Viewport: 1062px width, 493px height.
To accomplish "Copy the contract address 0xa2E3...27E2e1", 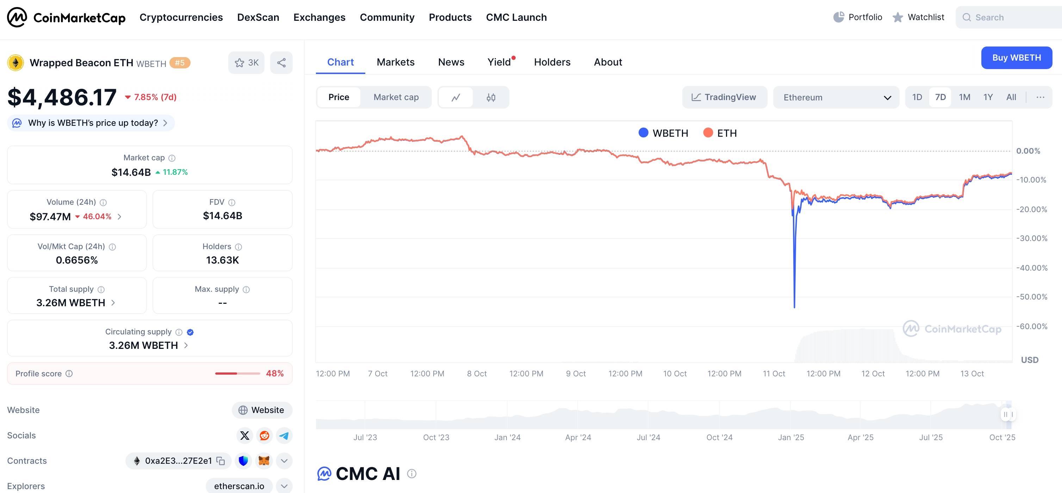I will coord(221,461).
